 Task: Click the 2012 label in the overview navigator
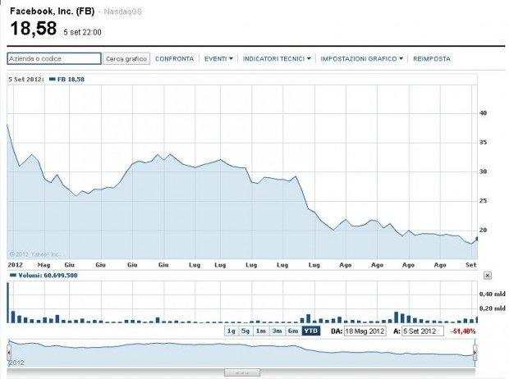(x=16, y=363)
